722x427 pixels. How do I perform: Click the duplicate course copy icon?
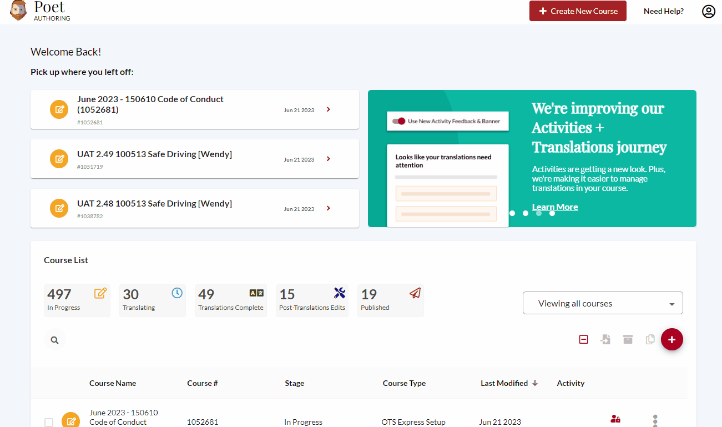(x=650, y=339)
